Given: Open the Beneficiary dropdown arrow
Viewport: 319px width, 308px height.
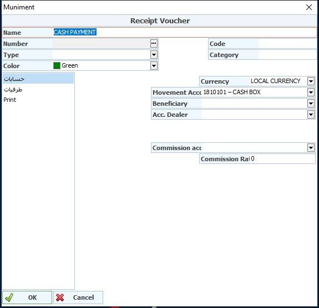Looking at the screenshot, I should [311, 104].
